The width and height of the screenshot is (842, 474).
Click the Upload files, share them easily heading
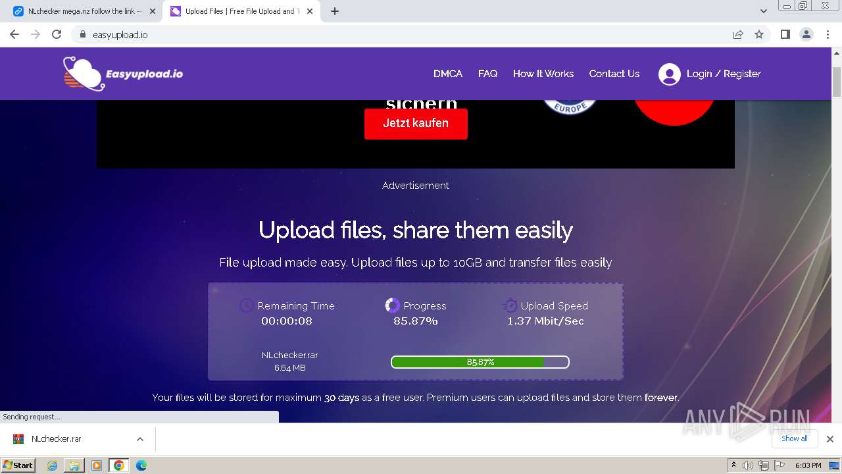pos(416,230)
